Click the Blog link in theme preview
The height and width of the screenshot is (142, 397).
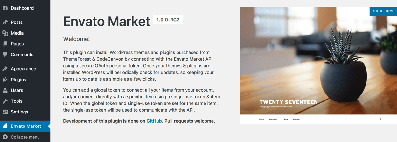[x=286, y=119]
